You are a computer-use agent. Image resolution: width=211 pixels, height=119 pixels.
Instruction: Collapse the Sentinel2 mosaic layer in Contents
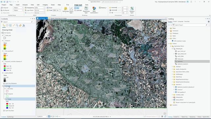(3, 86)
